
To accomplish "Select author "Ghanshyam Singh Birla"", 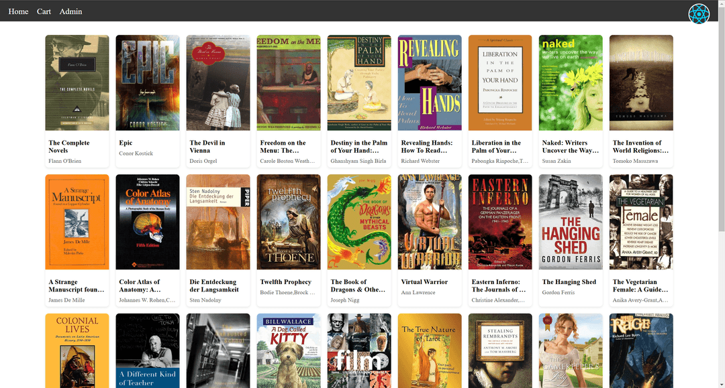I will (x=358, y=161).
